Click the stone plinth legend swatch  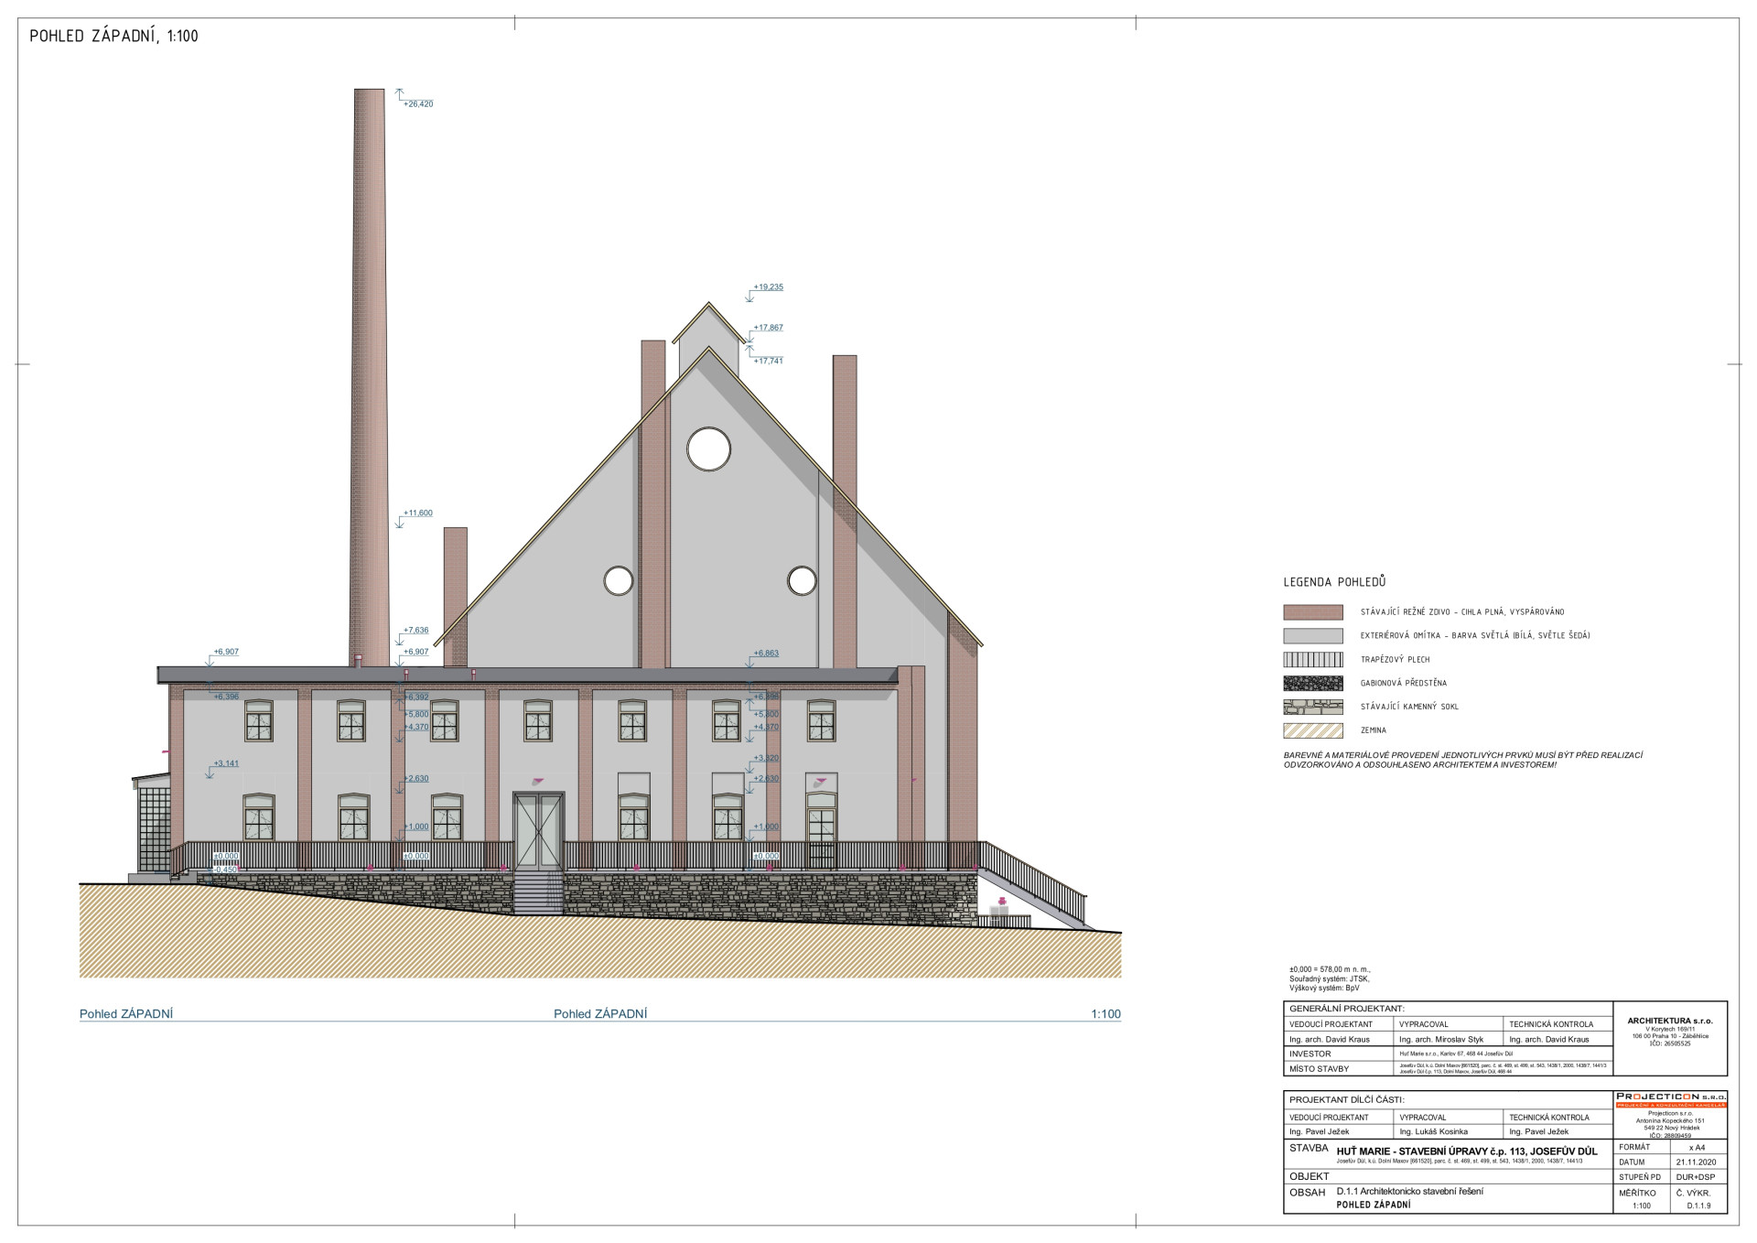[1313, 708]
